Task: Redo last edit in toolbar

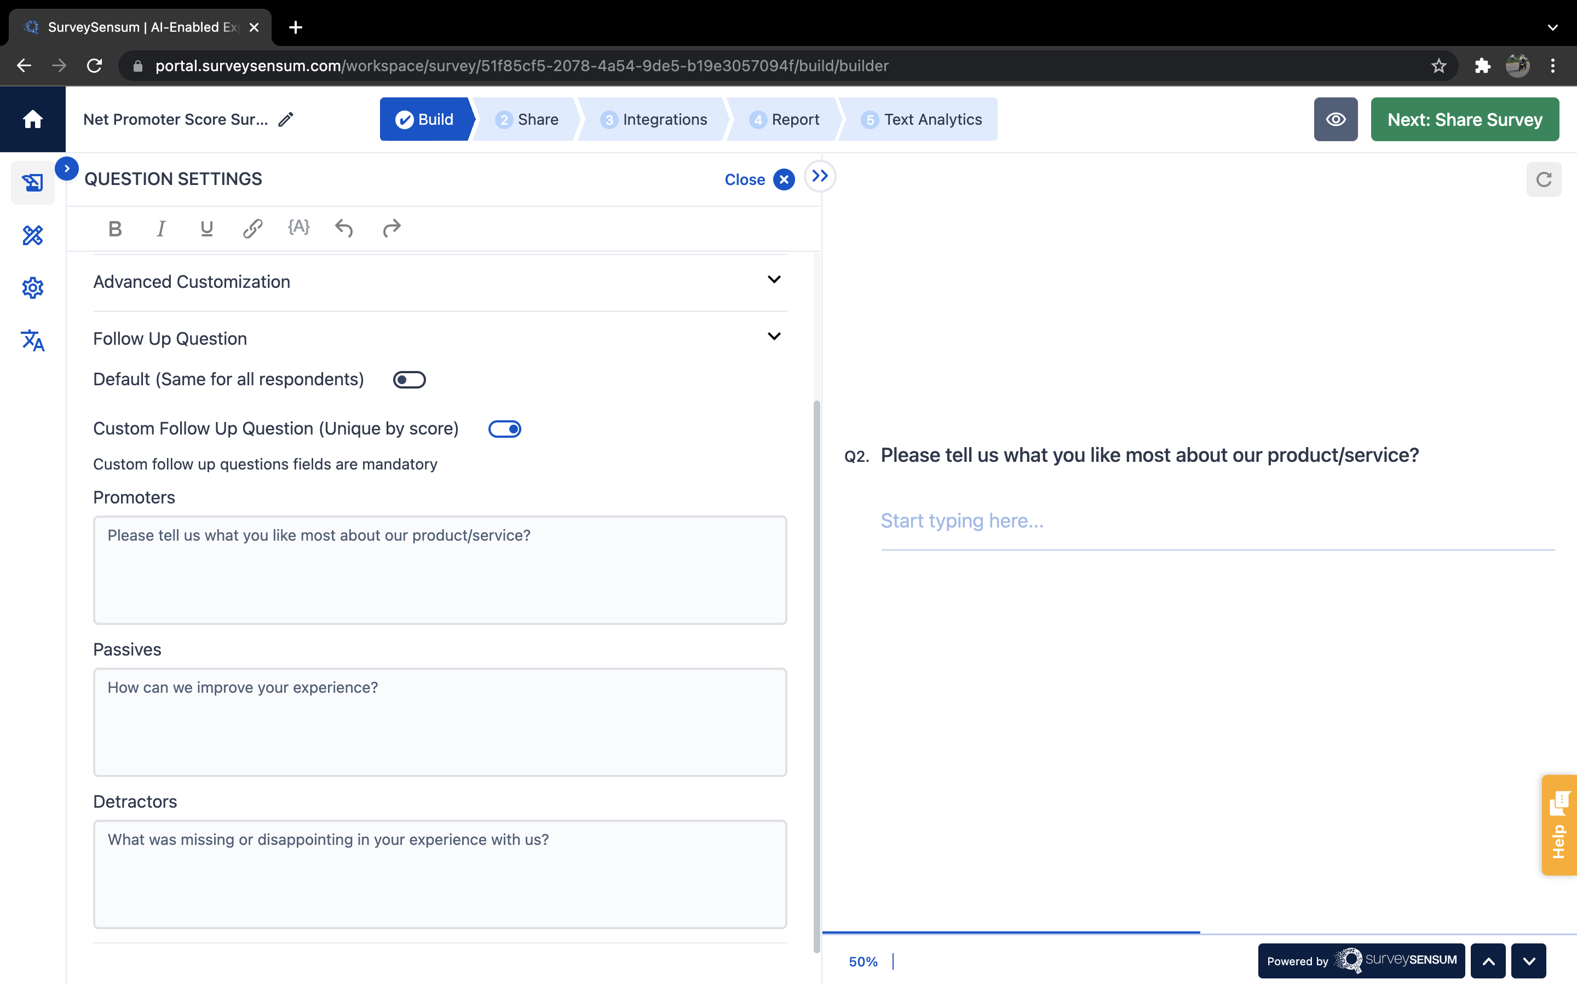Action: point(392,229)
